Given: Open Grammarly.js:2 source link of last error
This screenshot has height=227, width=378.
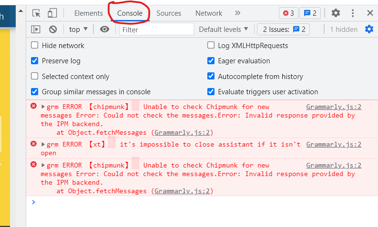Looking at the screenshot, I should click(x=334, y=165).
